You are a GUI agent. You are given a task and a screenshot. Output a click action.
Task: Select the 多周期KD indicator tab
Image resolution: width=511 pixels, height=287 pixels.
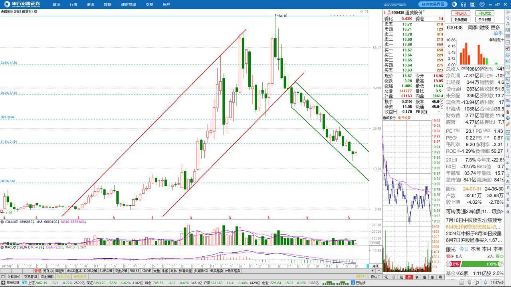(x=201, y=271)
